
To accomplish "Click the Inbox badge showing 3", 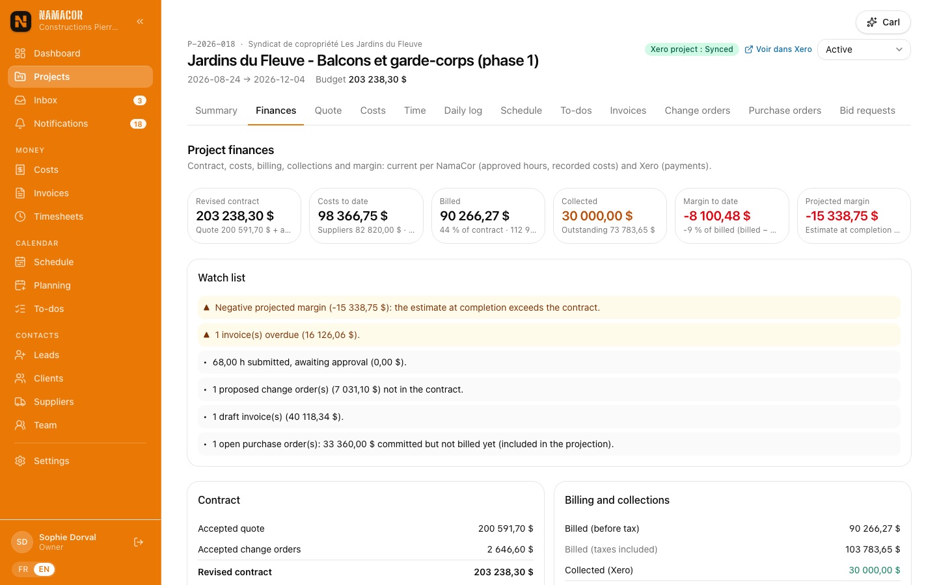I will 140,100.
